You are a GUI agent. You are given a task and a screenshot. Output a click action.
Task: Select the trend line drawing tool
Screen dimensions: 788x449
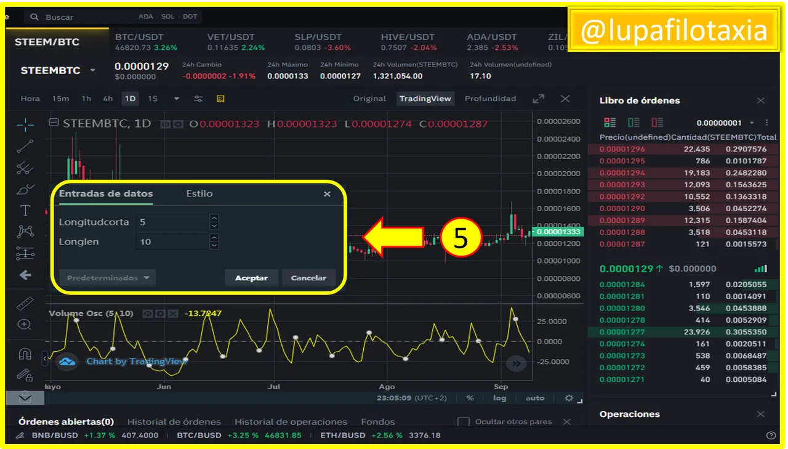25,146
